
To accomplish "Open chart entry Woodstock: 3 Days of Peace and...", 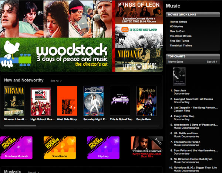I will coord(196,125).
